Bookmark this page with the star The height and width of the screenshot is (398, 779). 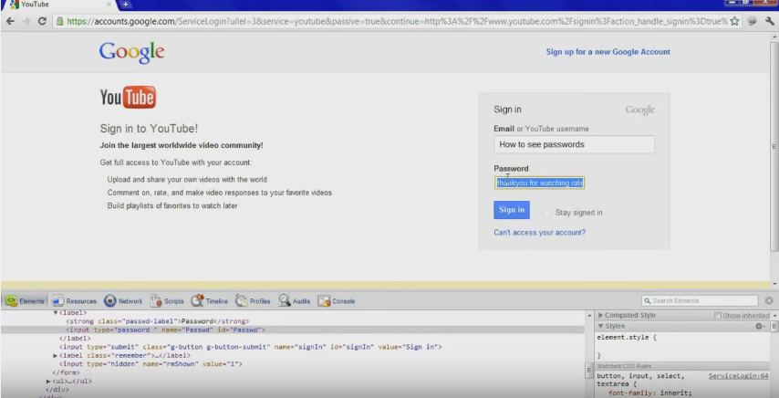point(734,21)
